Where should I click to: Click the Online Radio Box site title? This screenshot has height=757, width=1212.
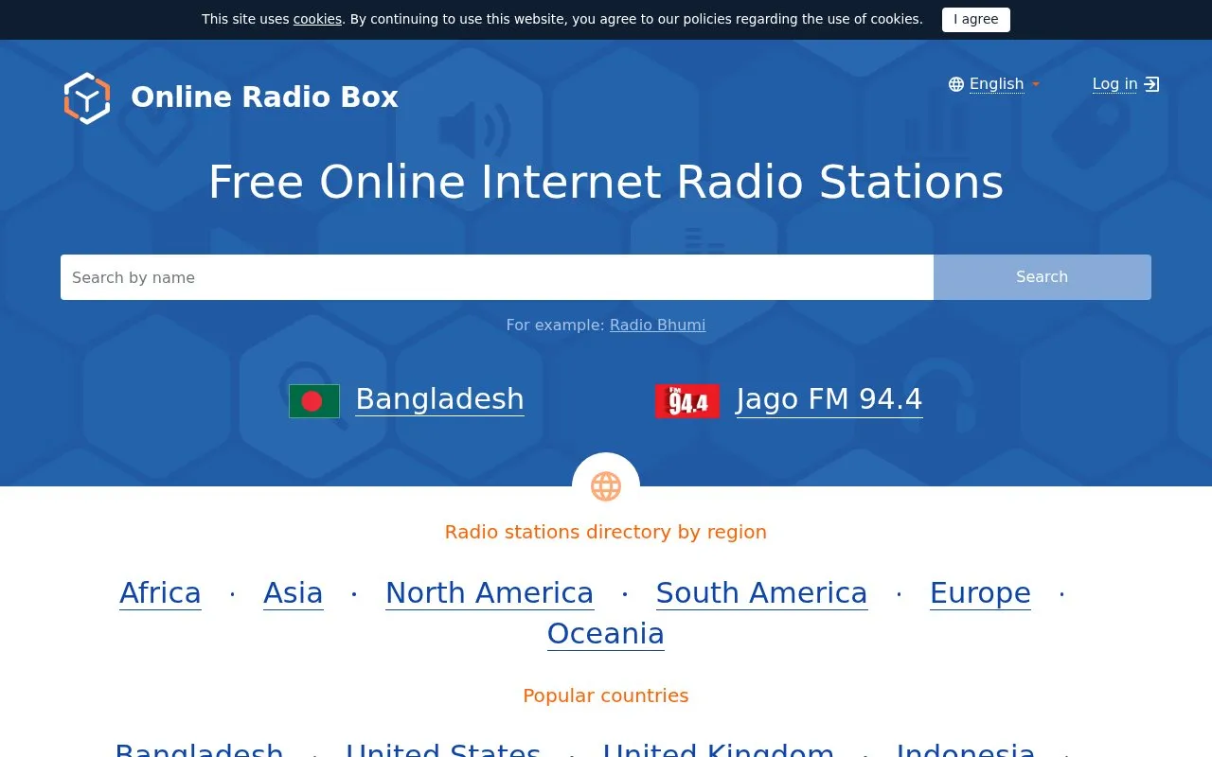click(264, 97)
